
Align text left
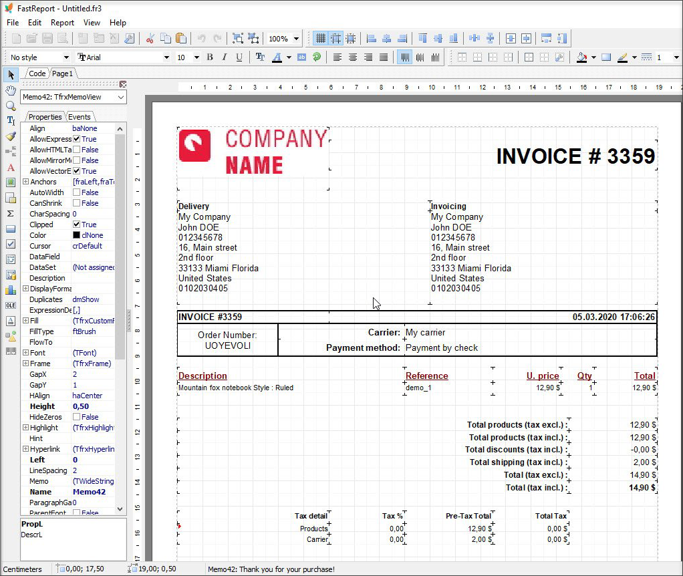337,57
